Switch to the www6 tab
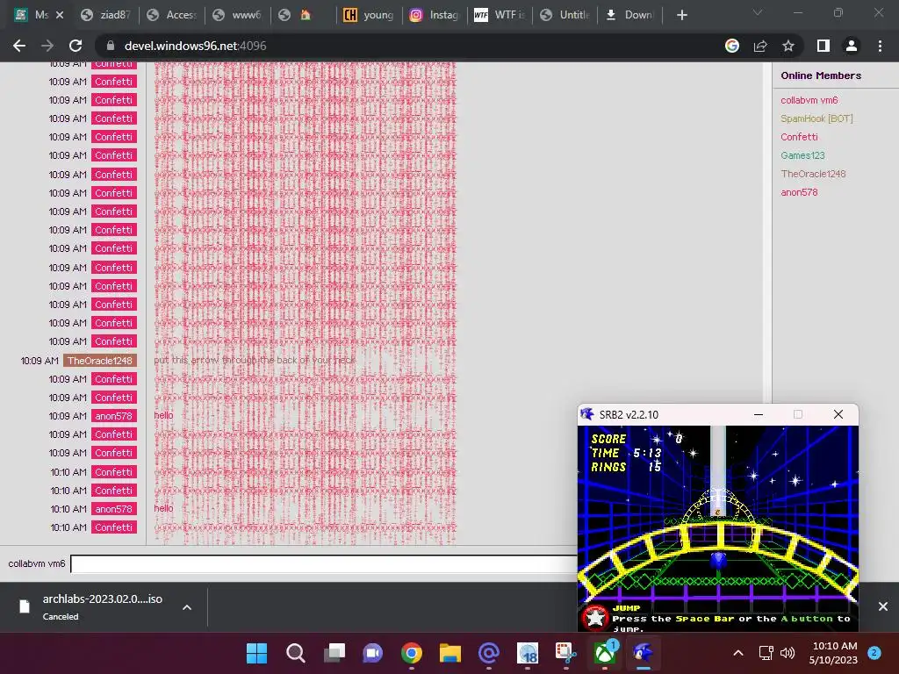The height and width of the screenshot is (674, 899). 239,15
